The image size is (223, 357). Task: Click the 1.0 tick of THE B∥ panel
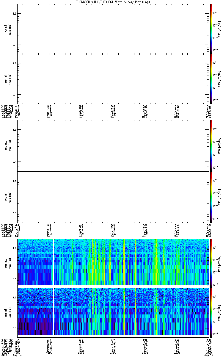pos(14,297)
